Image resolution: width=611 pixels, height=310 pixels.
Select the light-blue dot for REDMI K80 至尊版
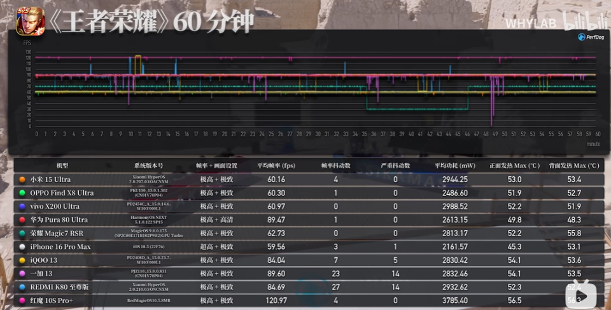coord(22,287)
